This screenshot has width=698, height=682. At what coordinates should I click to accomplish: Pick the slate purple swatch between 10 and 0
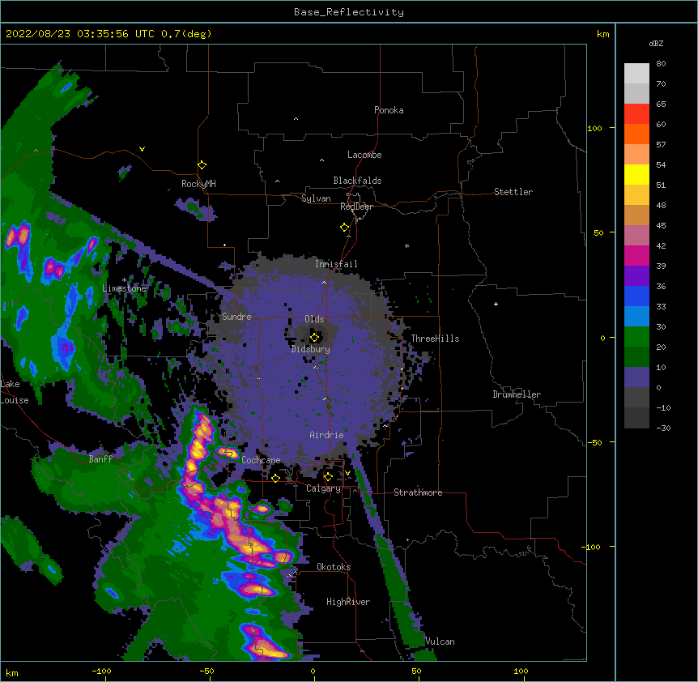pyautogui.click(x=636, y=377)
